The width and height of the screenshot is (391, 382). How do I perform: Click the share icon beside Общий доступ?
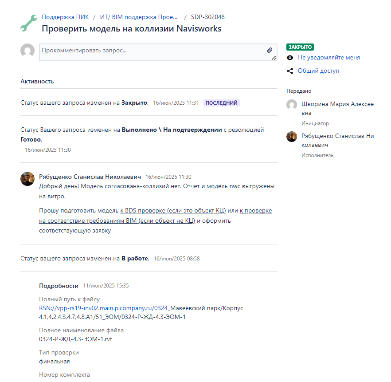[x=290, y=71]
